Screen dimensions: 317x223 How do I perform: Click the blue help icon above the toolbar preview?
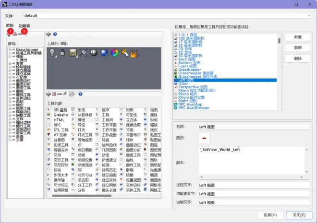click(x=55, y=34)
